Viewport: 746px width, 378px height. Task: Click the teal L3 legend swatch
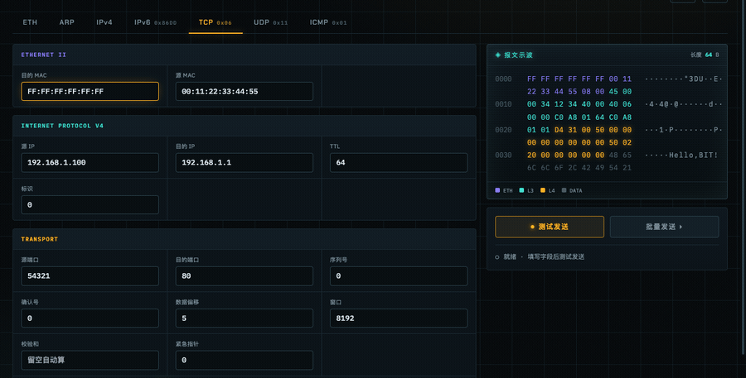tap(521, 190)
